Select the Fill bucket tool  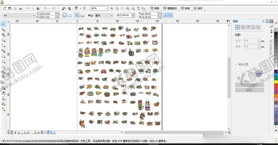[3, 104]
